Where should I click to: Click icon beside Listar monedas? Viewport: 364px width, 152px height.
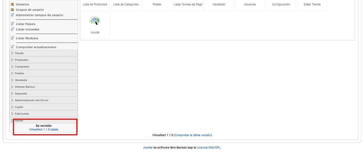[12, 29]
